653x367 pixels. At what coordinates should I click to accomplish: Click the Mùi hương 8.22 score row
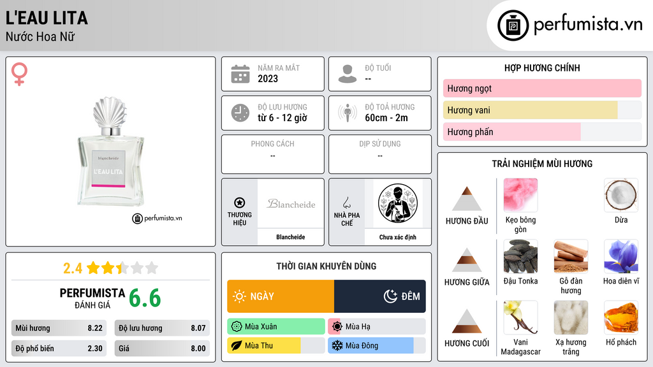click(x=59, y=328)
